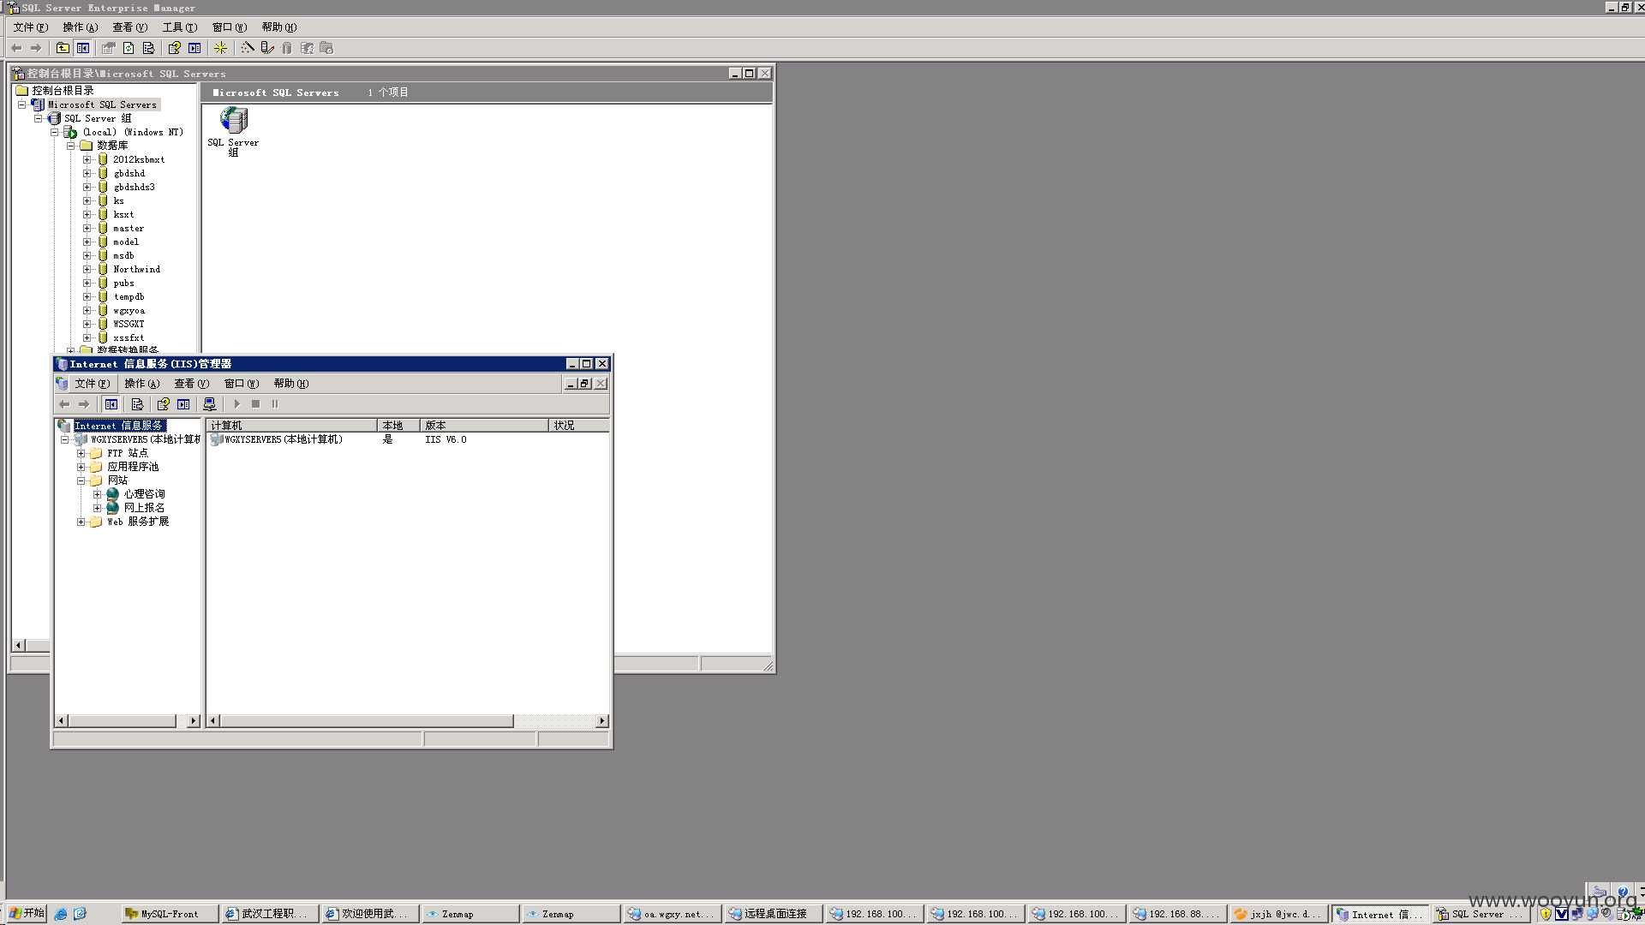1645x925 pixels.
Task: Expand the FTP 站点 node in IIS
Action: [81, 453]
